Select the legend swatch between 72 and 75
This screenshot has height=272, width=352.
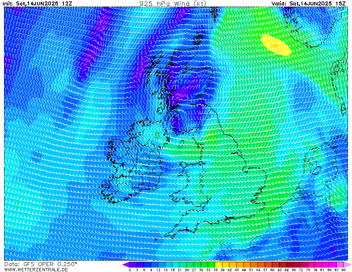point(304,265)
